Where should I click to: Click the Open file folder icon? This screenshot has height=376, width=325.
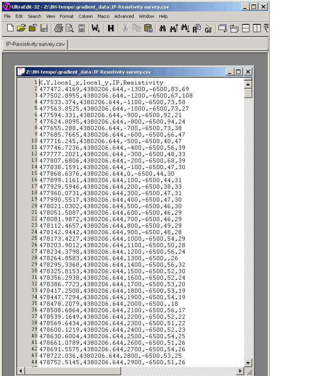(22, 28)
